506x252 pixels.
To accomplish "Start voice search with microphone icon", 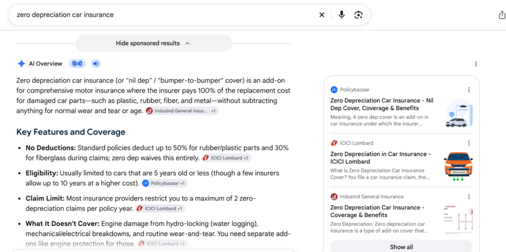I will 341,15.
